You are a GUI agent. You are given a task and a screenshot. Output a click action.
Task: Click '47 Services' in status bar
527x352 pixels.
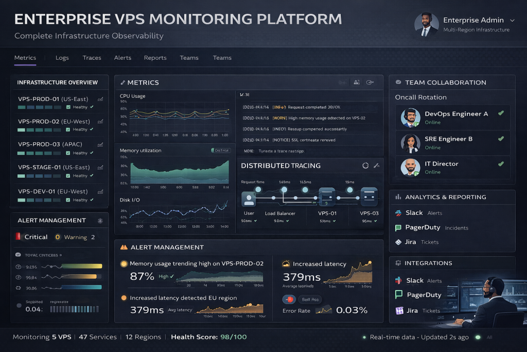pos(98,337)
